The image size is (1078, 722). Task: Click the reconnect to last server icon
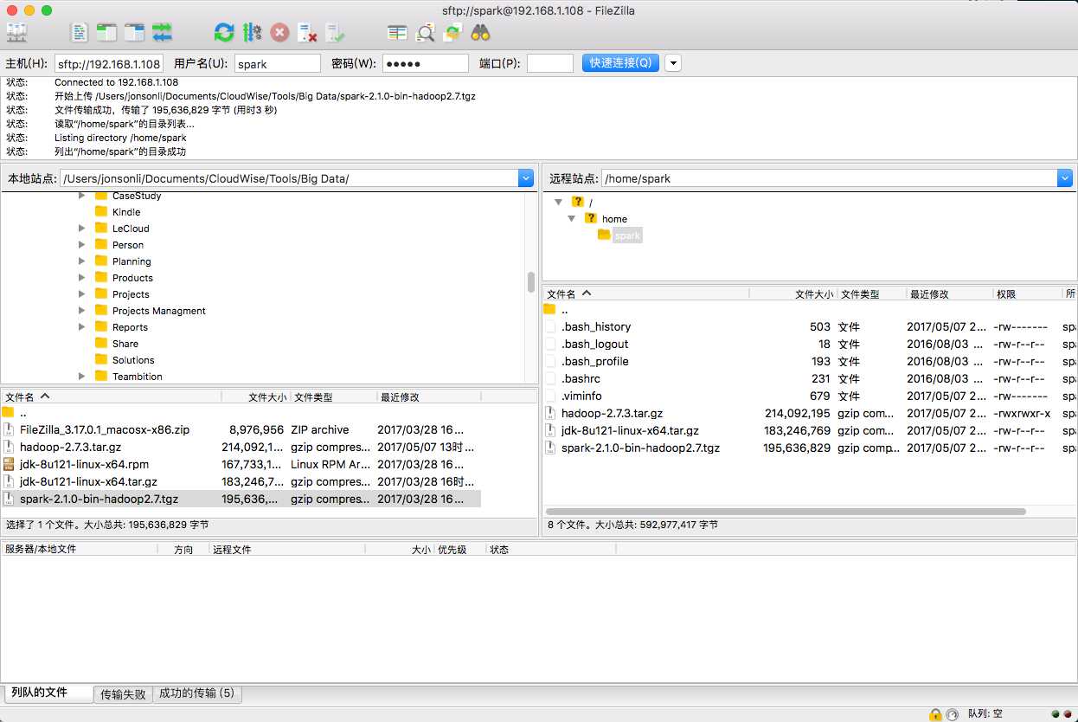(335, 33)
